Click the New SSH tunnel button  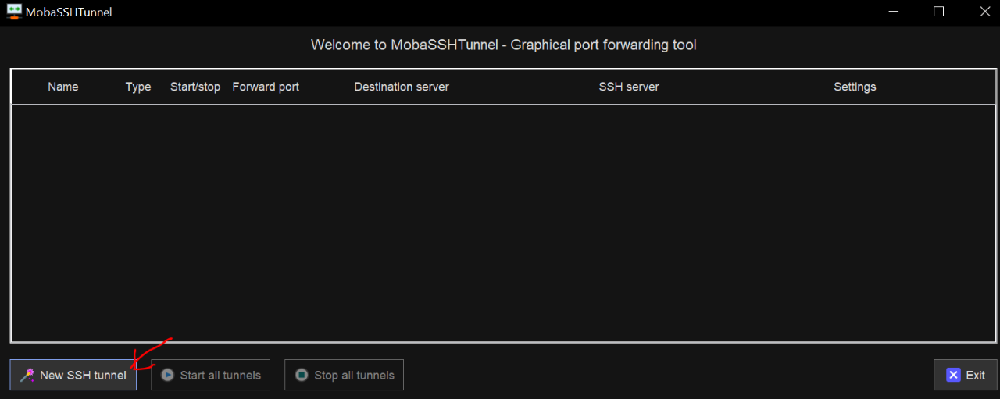(x=73, y=375)
